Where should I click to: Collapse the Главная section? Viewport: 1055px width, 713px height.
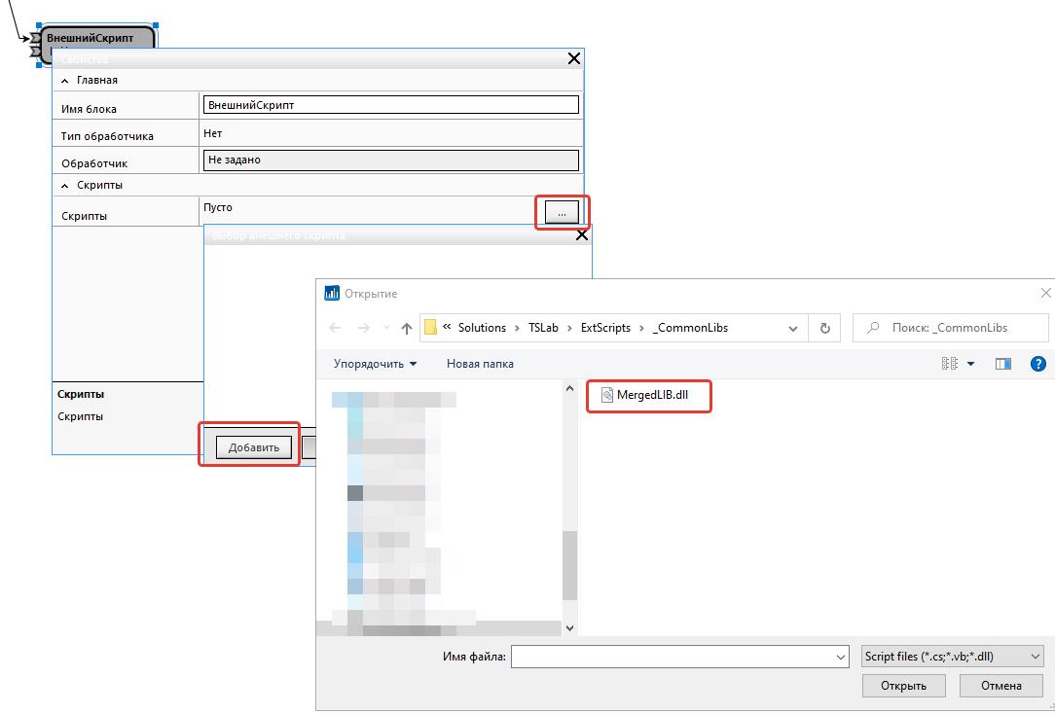(x=64, y=80)
